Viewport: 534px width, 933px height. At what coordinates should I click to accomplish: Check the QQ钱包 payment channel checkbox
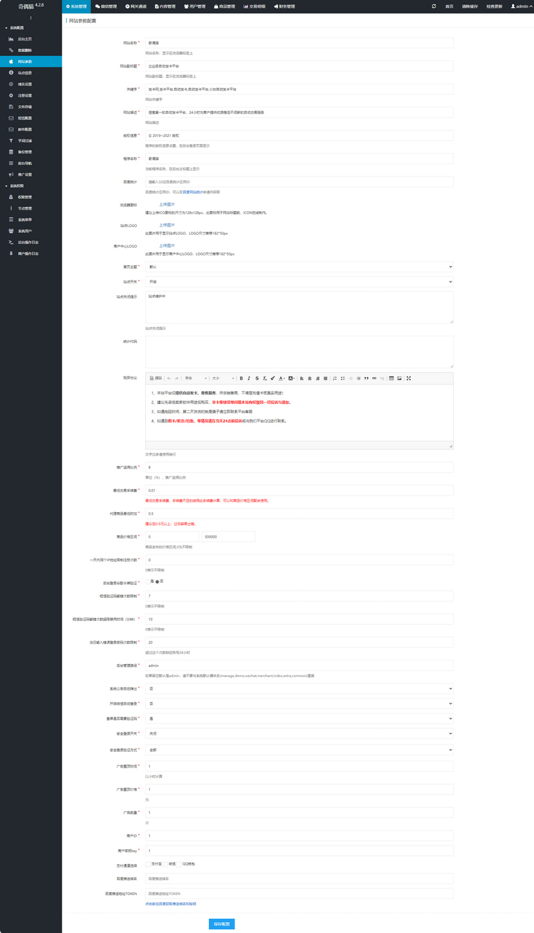pos(179,864)
